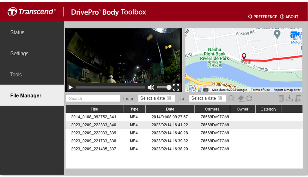Click the Transcend logo
Viewport: 308px width, 177px height.
click(32, 12)
